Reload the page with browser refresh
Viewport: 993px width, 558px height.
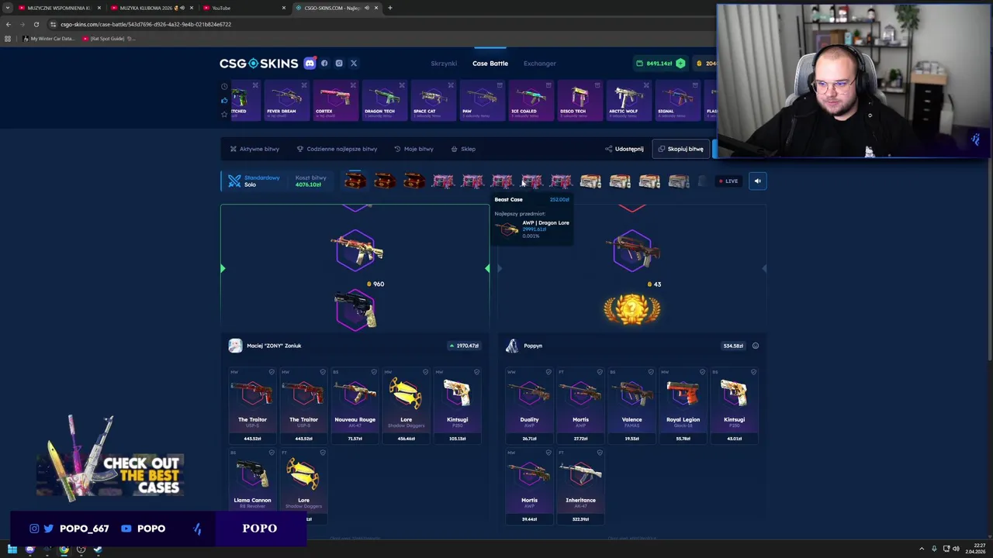36,24
